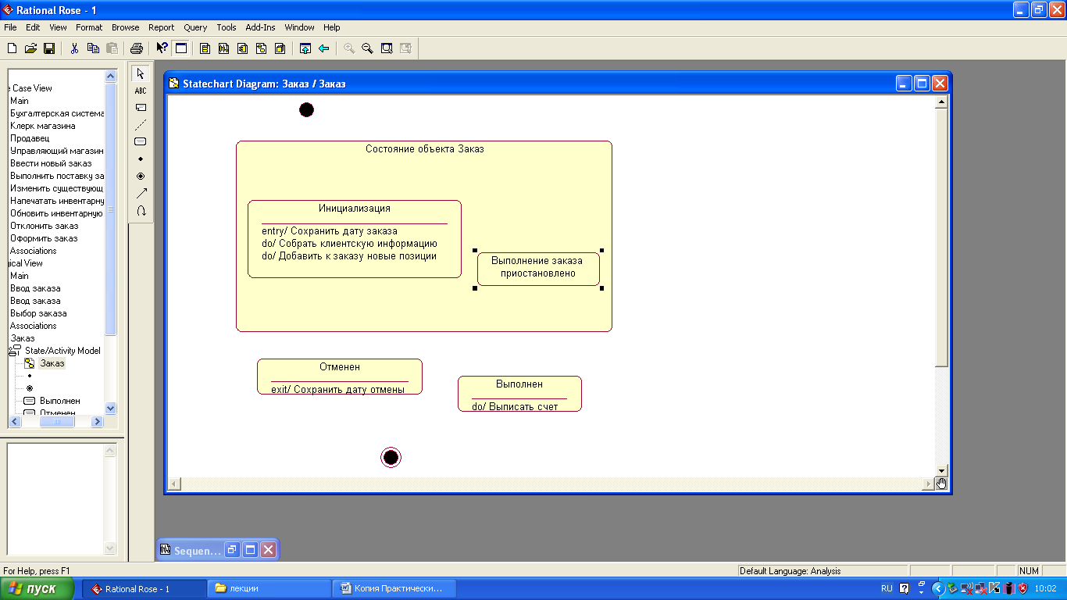
Task: Browse Component Diagram toolbar icon
Action: (243, 48)
